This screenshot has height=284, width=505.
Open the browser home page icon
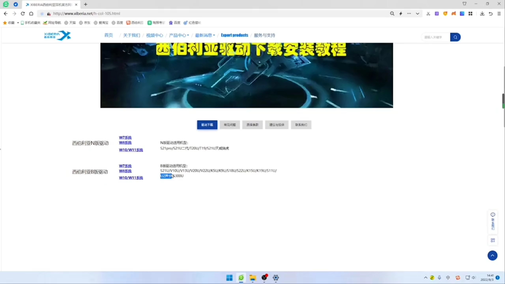31,13
